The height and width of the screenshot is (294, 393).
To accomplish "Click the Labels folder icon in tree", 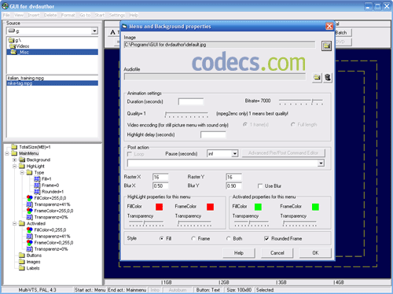I will 22,268.
